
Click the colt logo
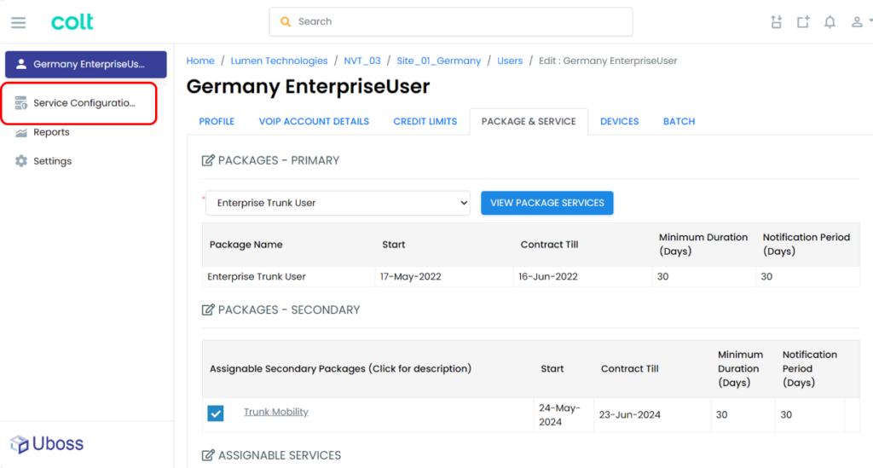click(72, 21)
